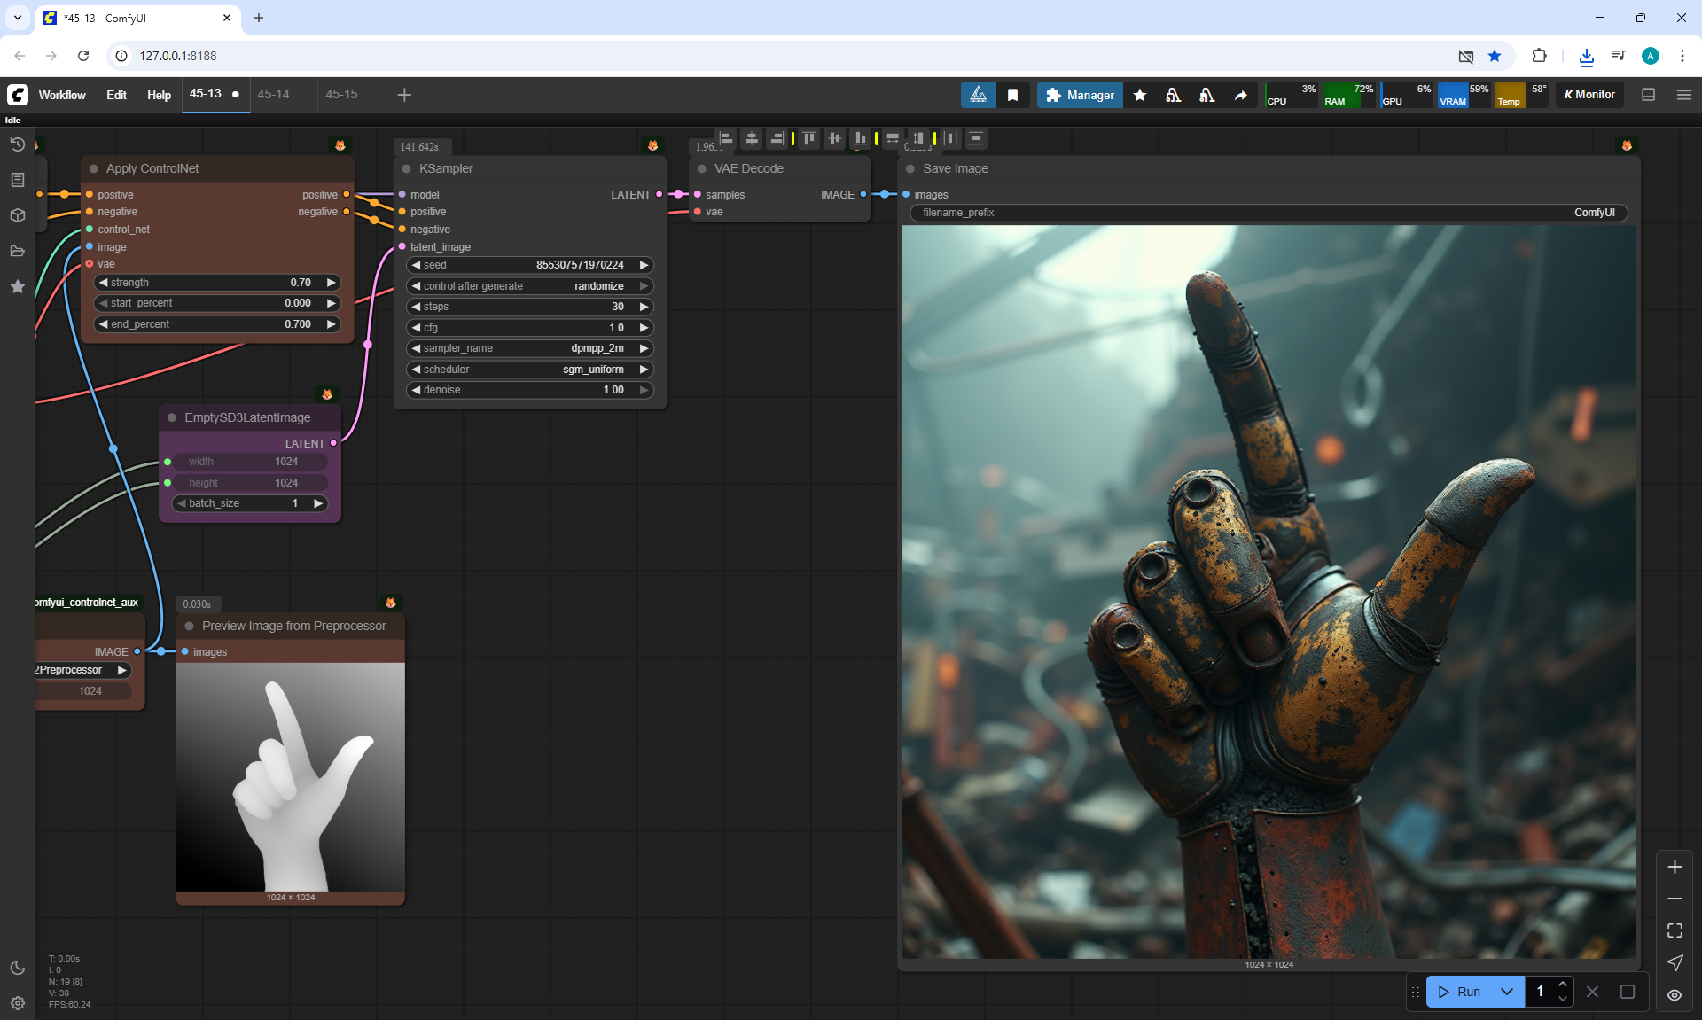1702x1020 pixels.
Task: Toggle dark theme moon icon
Action: pyautogui.click(x=17, y=968)
